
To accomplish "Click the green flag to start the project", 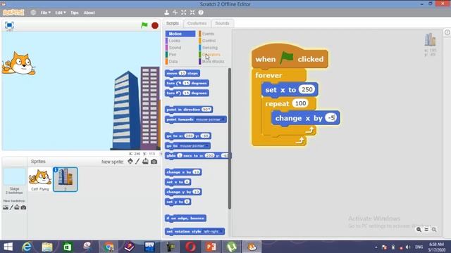I will click(144, 25).
